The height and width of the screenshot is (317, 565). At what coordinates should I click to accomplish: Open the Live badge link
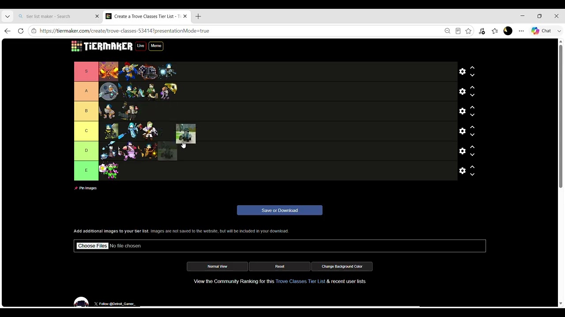[x=140, y=46]
